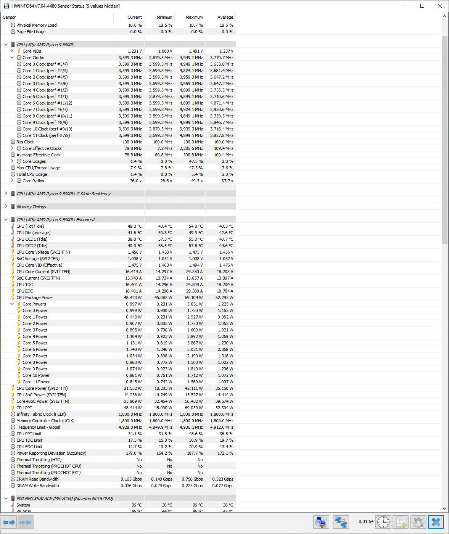Screen dimensions: 449x534
Task: Click the scrollbar up arrow
Action: 444,16
